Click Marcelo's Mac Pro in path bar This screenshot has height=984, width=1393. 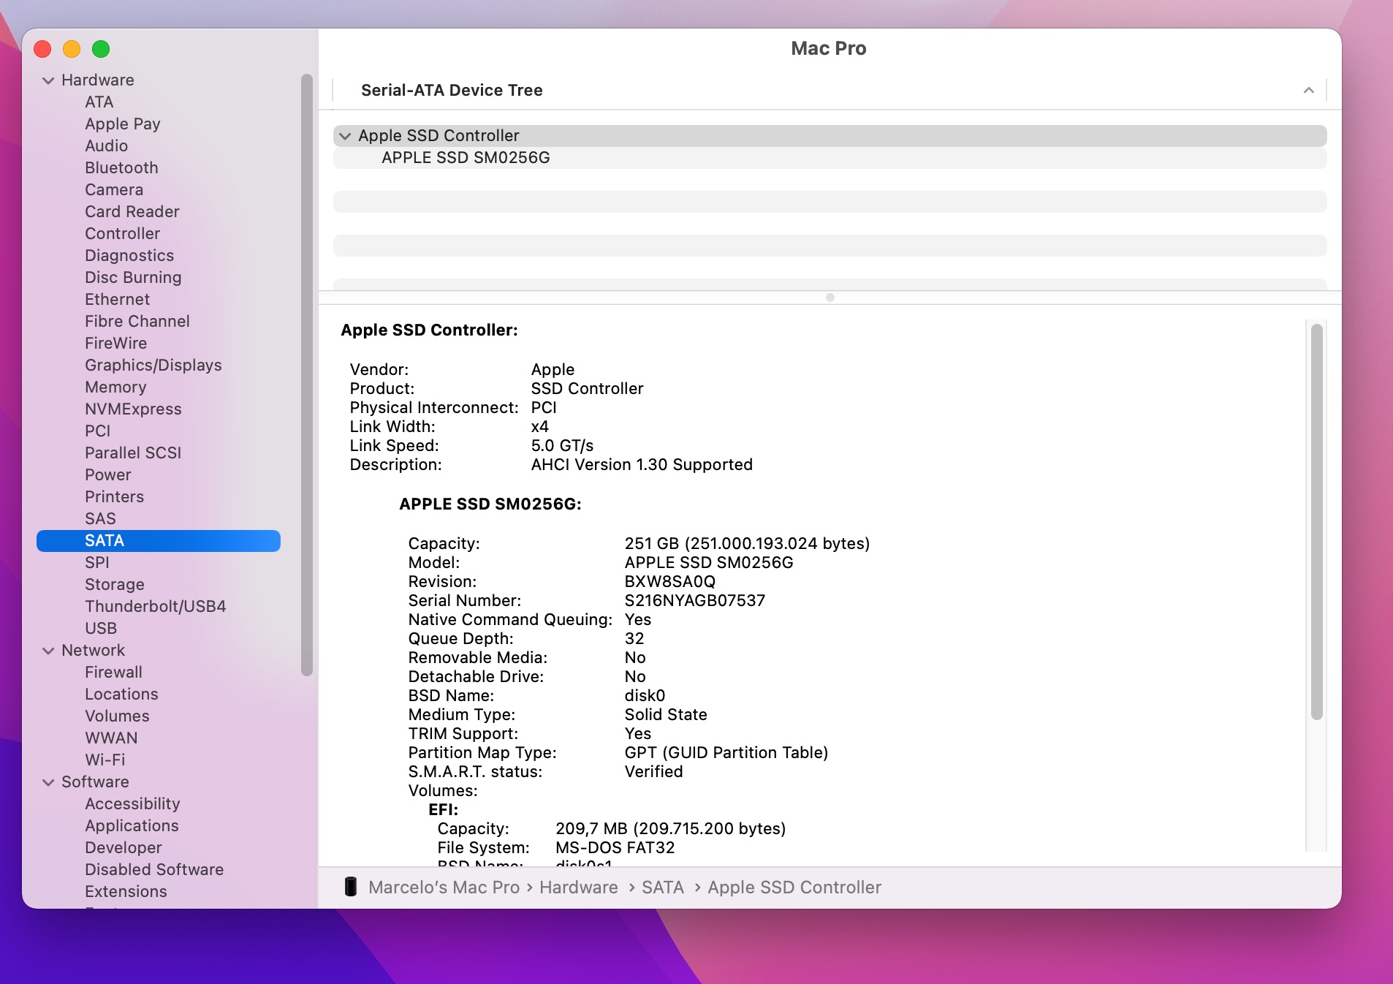pos(444,887)
